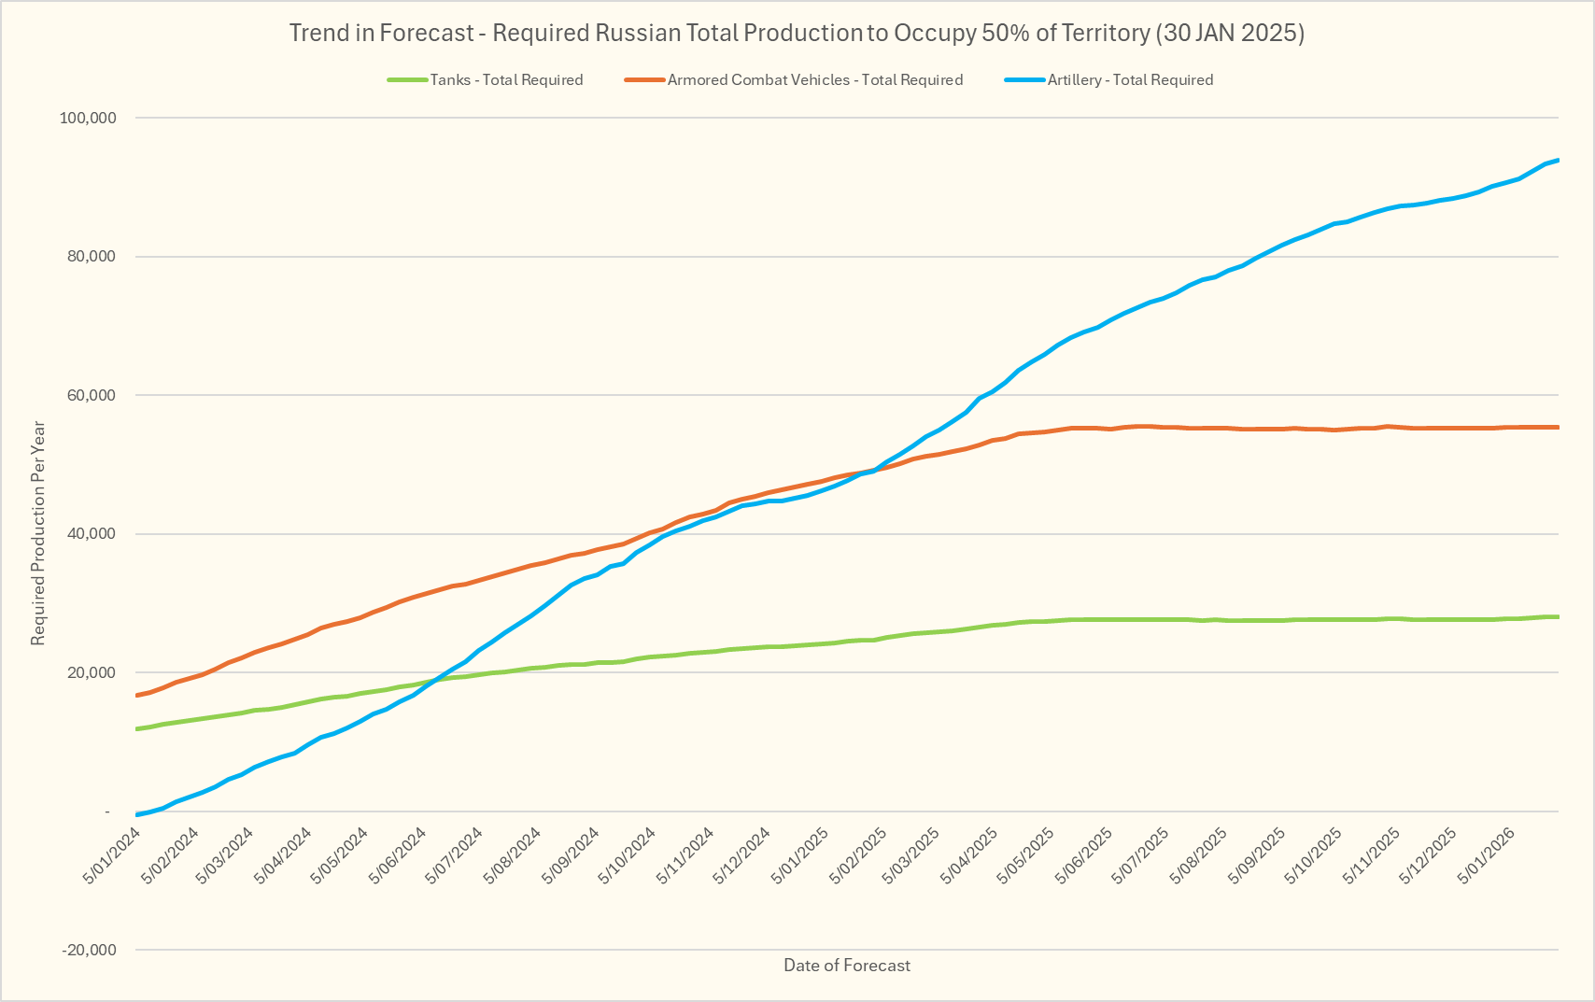
Task: Click the right end of the blue Artillery line
Action: pyautogui.click(x=1557, y=161)
